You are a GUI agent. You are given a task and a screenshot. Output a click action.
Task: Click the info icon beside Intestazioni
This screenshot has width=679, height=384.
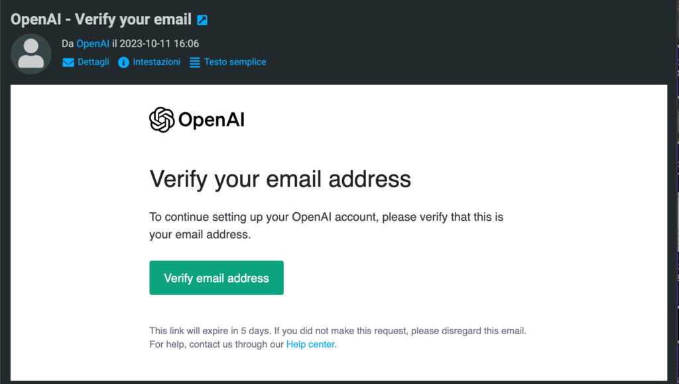click(123, 62)
